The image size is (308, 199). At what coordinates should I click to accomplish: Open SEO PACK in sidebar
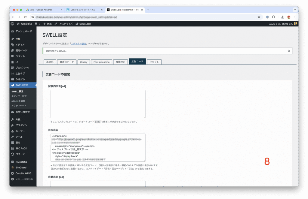coord(23,148)
